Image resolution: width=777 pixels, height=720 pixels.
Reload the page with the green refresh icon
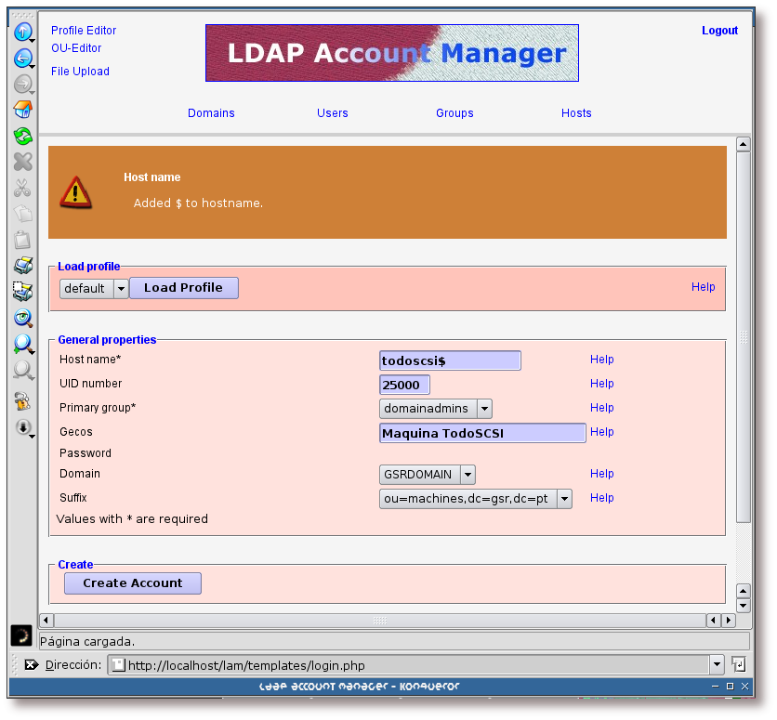[x=22, y=136]
